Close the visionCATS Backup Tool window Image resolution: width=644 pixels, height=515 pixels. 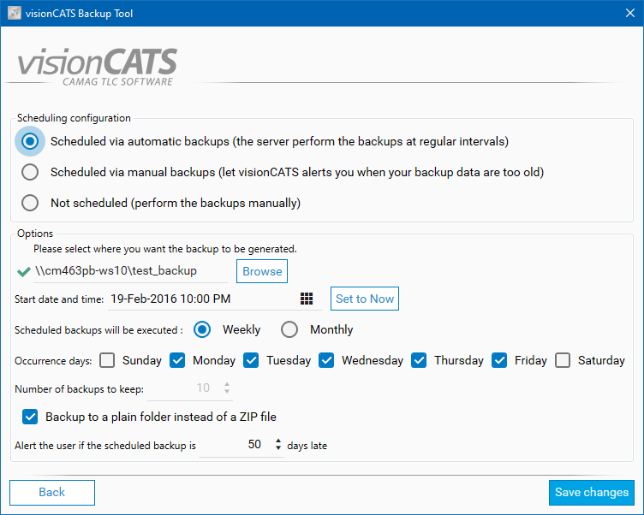pos(628,14)
